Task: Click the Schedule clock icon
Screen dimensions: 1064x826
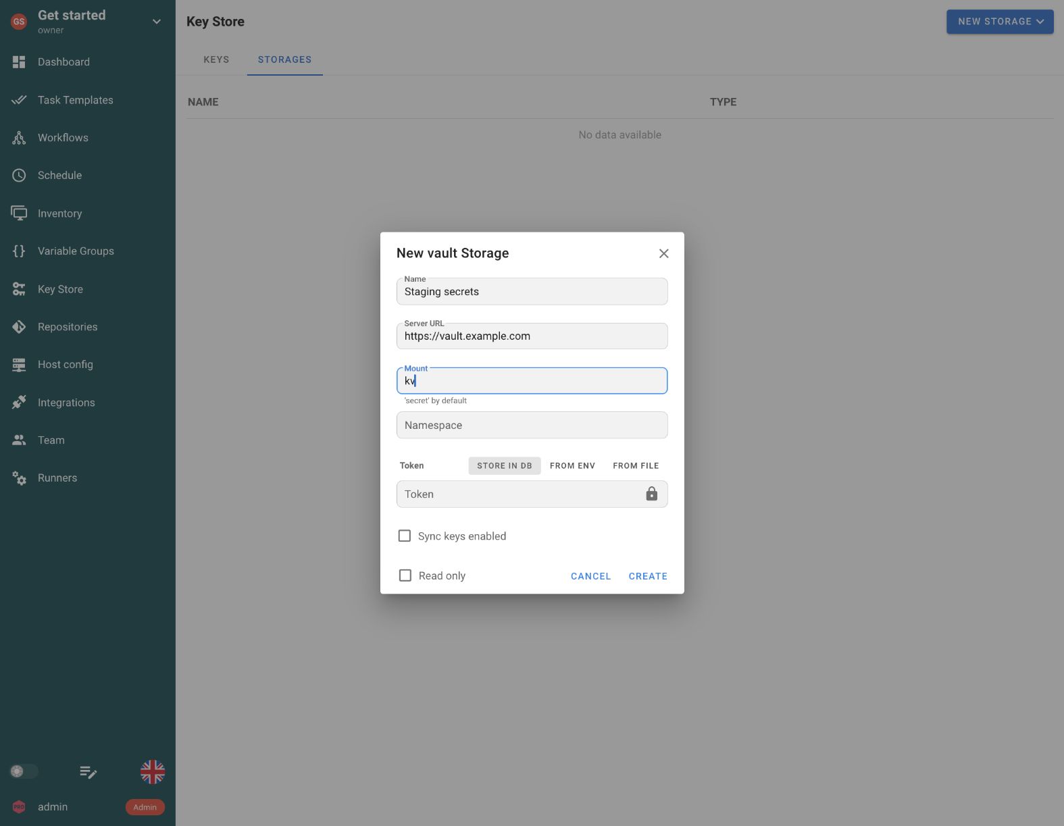Action: [19, 176]
